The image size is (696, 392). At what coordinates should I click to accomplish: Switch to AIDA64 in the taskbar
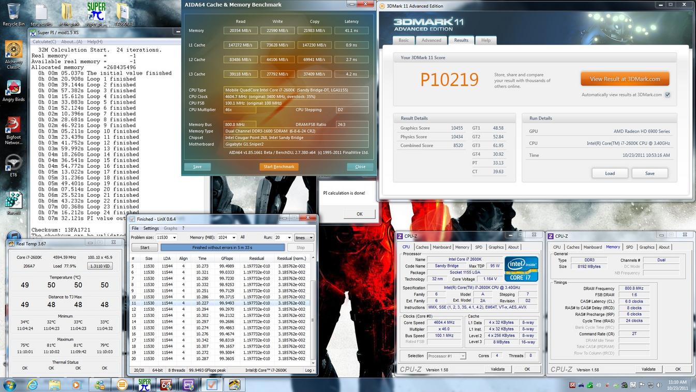167,385
